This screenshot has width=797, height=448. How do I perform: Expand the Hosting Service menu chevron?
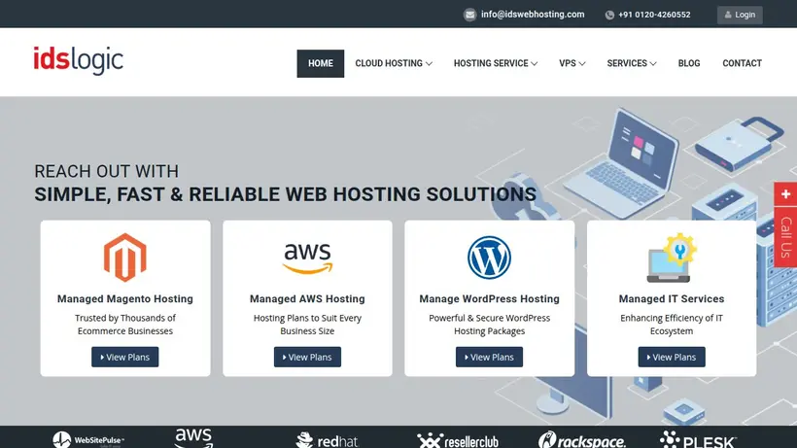535,63
